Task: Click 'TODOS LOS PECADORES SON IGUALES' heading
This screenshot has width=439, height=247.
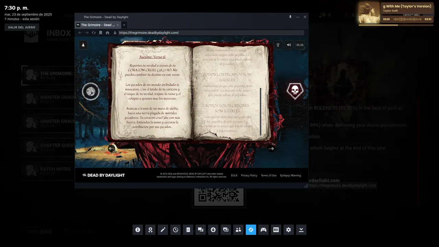Action: (227, 108)
